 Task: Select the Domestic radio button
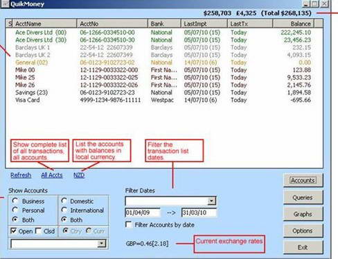coord(64,201)
